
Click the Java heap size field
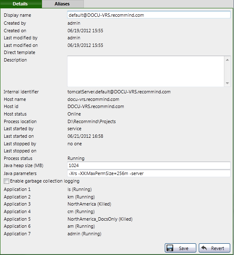tap(149, 165)
